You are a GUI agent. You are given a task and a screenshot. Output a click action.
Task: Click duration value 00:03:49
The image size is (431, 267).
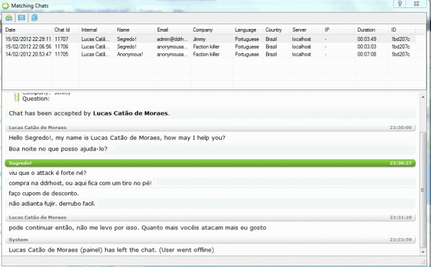click(x=366, y=39)
